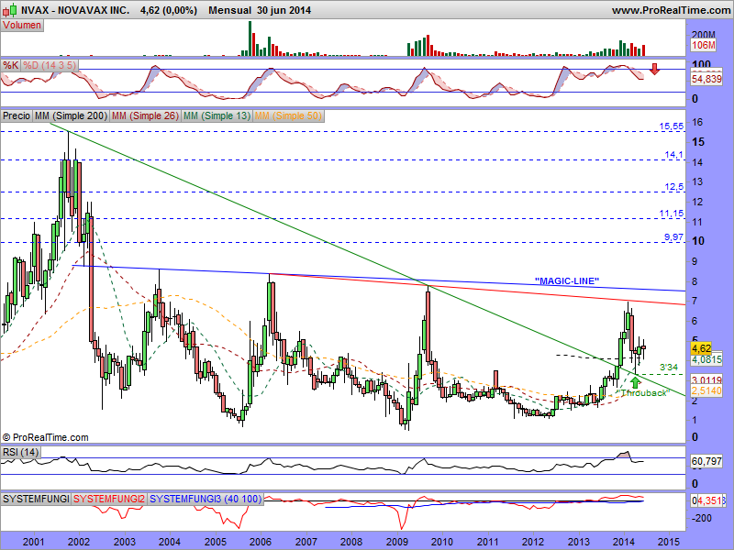Click the 200M volume axis label

704,35
